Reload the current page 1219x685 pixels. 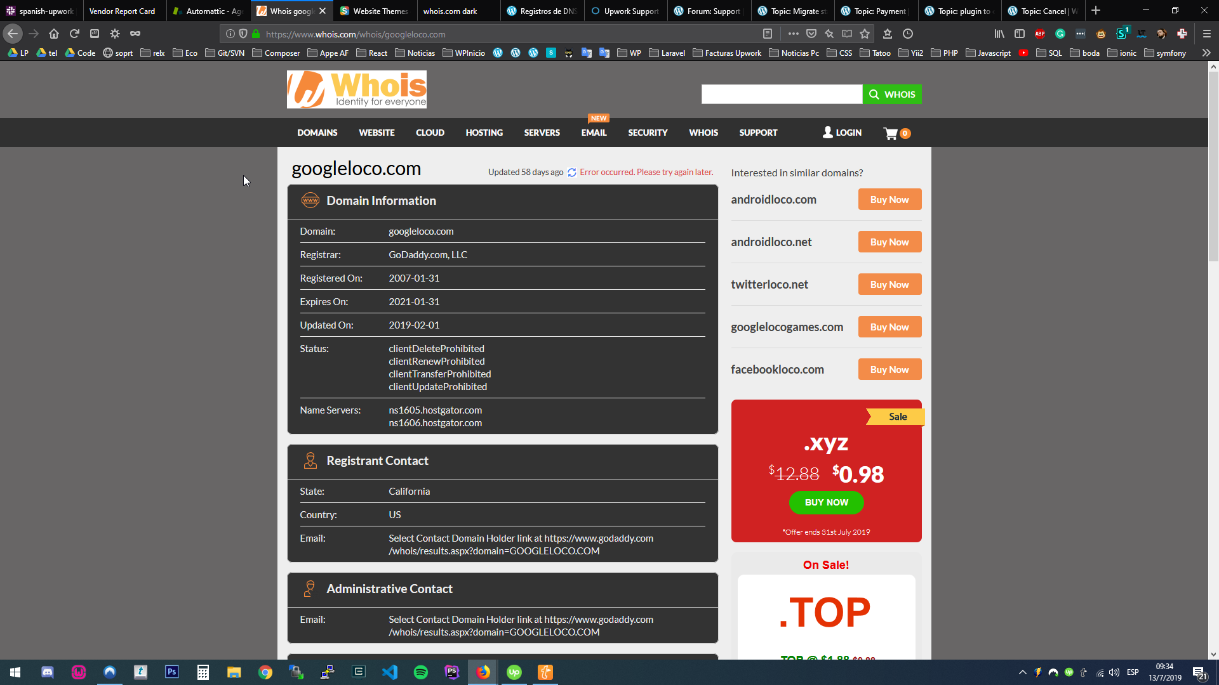pyautogui.click(x=74, y=34)
